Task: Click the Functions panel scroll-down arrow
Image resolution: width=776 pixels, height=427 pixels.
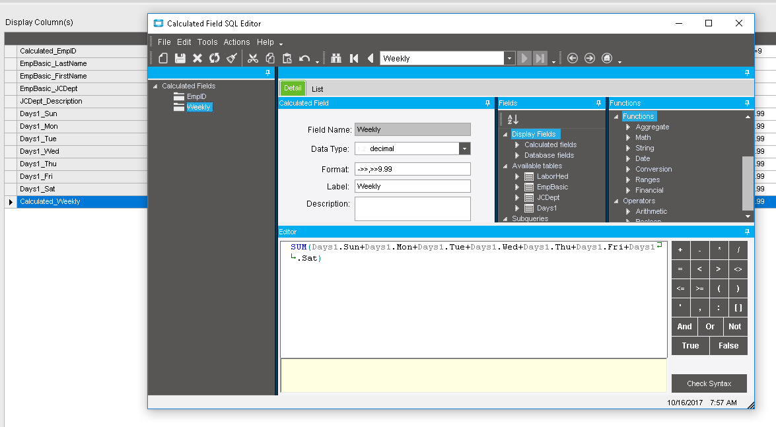Action: coord(748,216)
